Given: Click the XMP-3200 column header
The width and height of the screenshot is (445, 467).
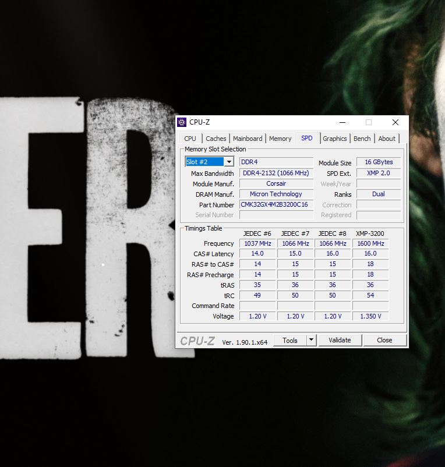Looking at the screenshot, I should coord(370,233).
